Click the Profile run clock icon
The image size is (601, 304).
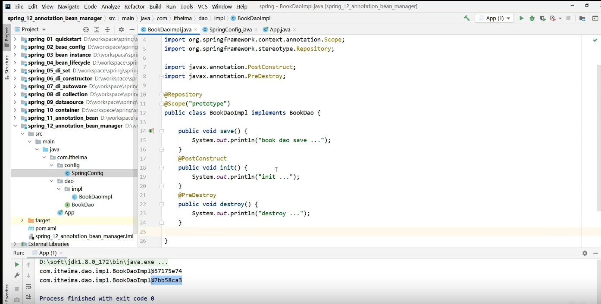point(553,19)
